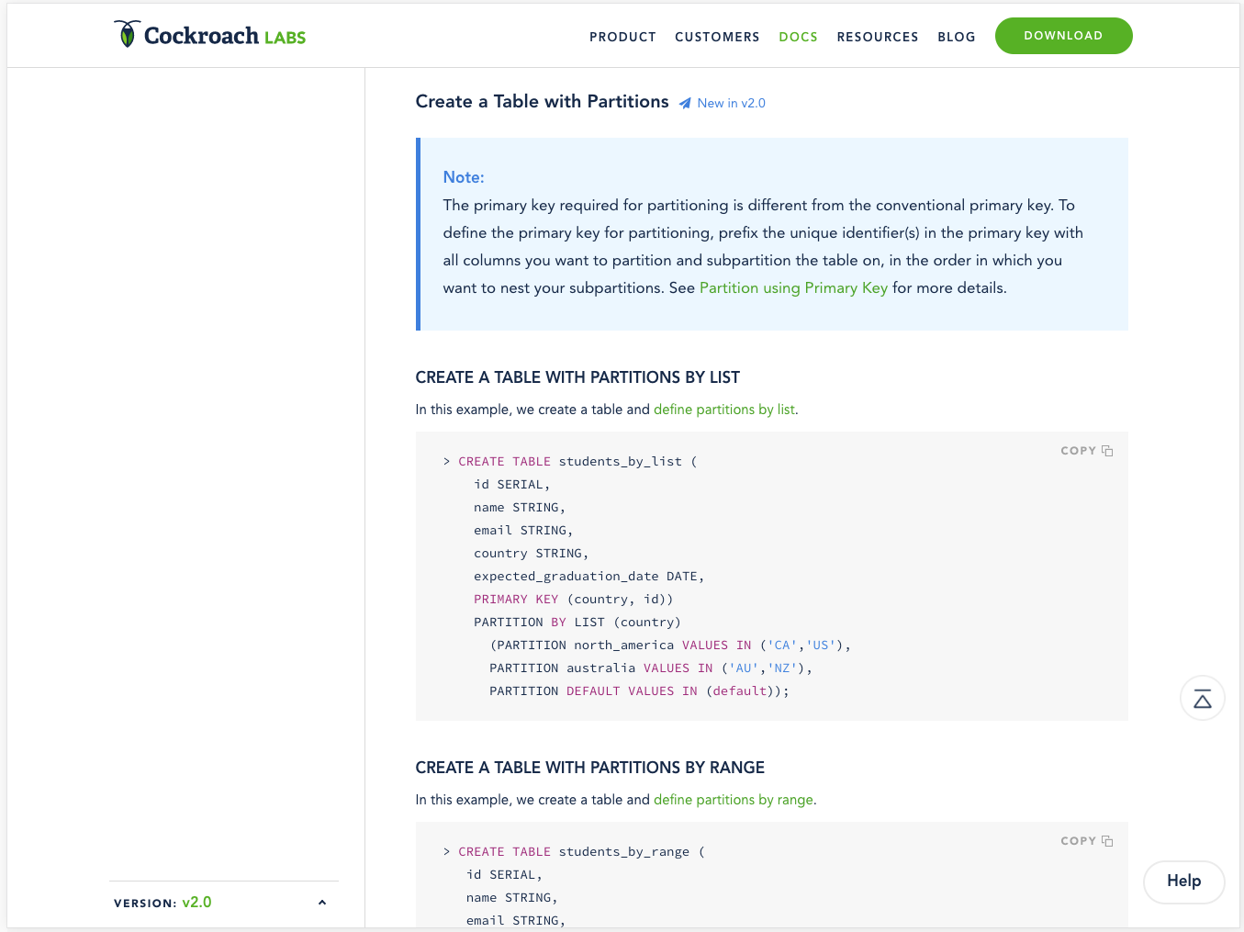The image size is (1244, 932).
Task: Follow the Partition using Primary Key link
Action: coord(793,288)
